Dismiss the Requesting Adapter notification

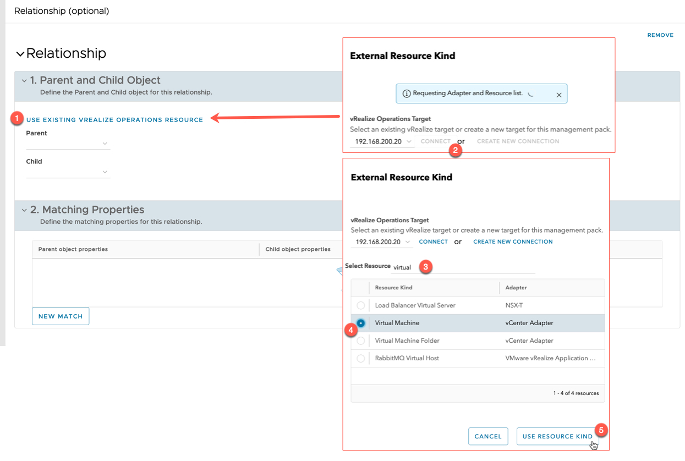tap(559, 95)
